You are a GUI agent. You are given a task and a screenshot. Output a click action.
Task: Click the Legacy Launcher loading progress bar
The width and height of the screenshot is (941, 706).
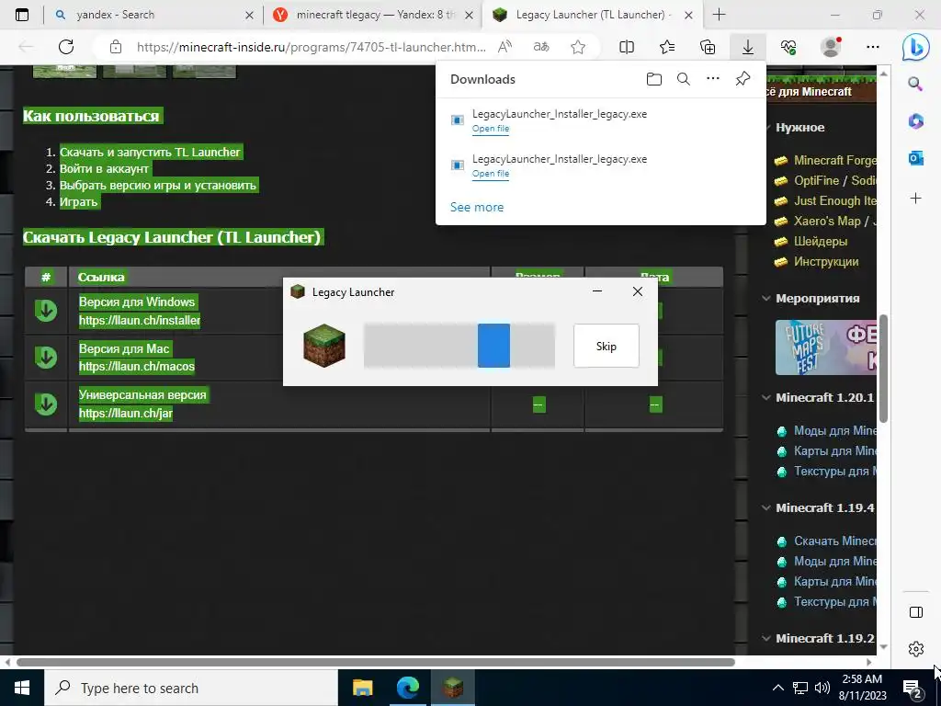click(x=459, y=346)
